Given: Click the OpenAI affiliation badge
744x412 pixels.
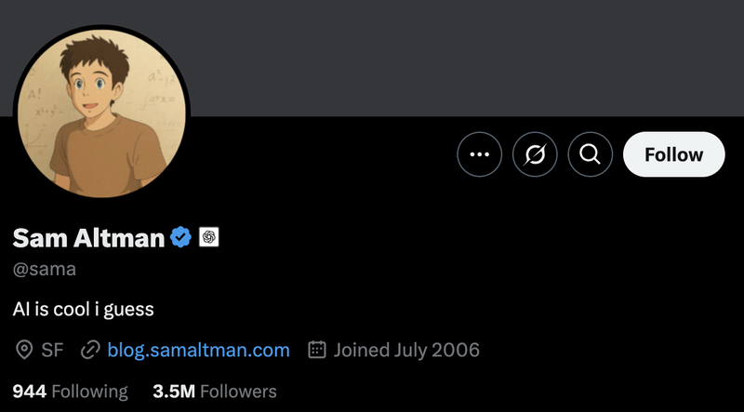Looking at the screenshot, I should coord(208,238).
